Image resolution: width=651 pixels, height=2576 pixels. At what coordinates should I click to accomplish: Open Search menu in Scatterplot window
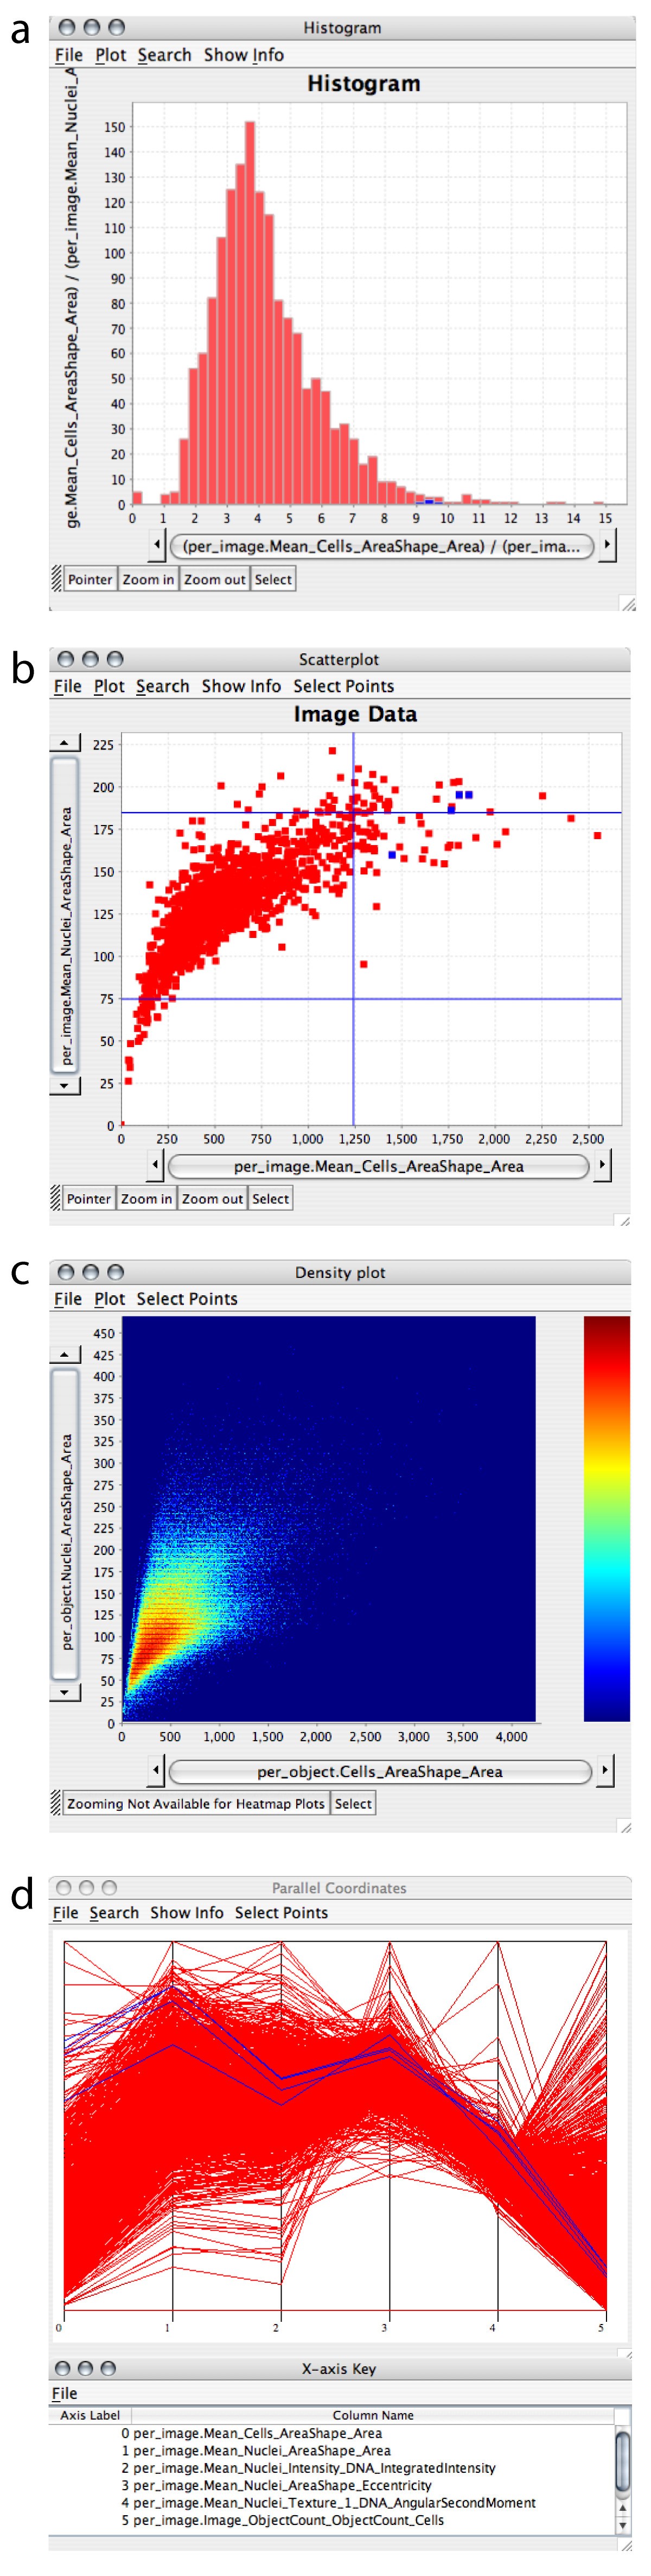(x=163, y=686)
